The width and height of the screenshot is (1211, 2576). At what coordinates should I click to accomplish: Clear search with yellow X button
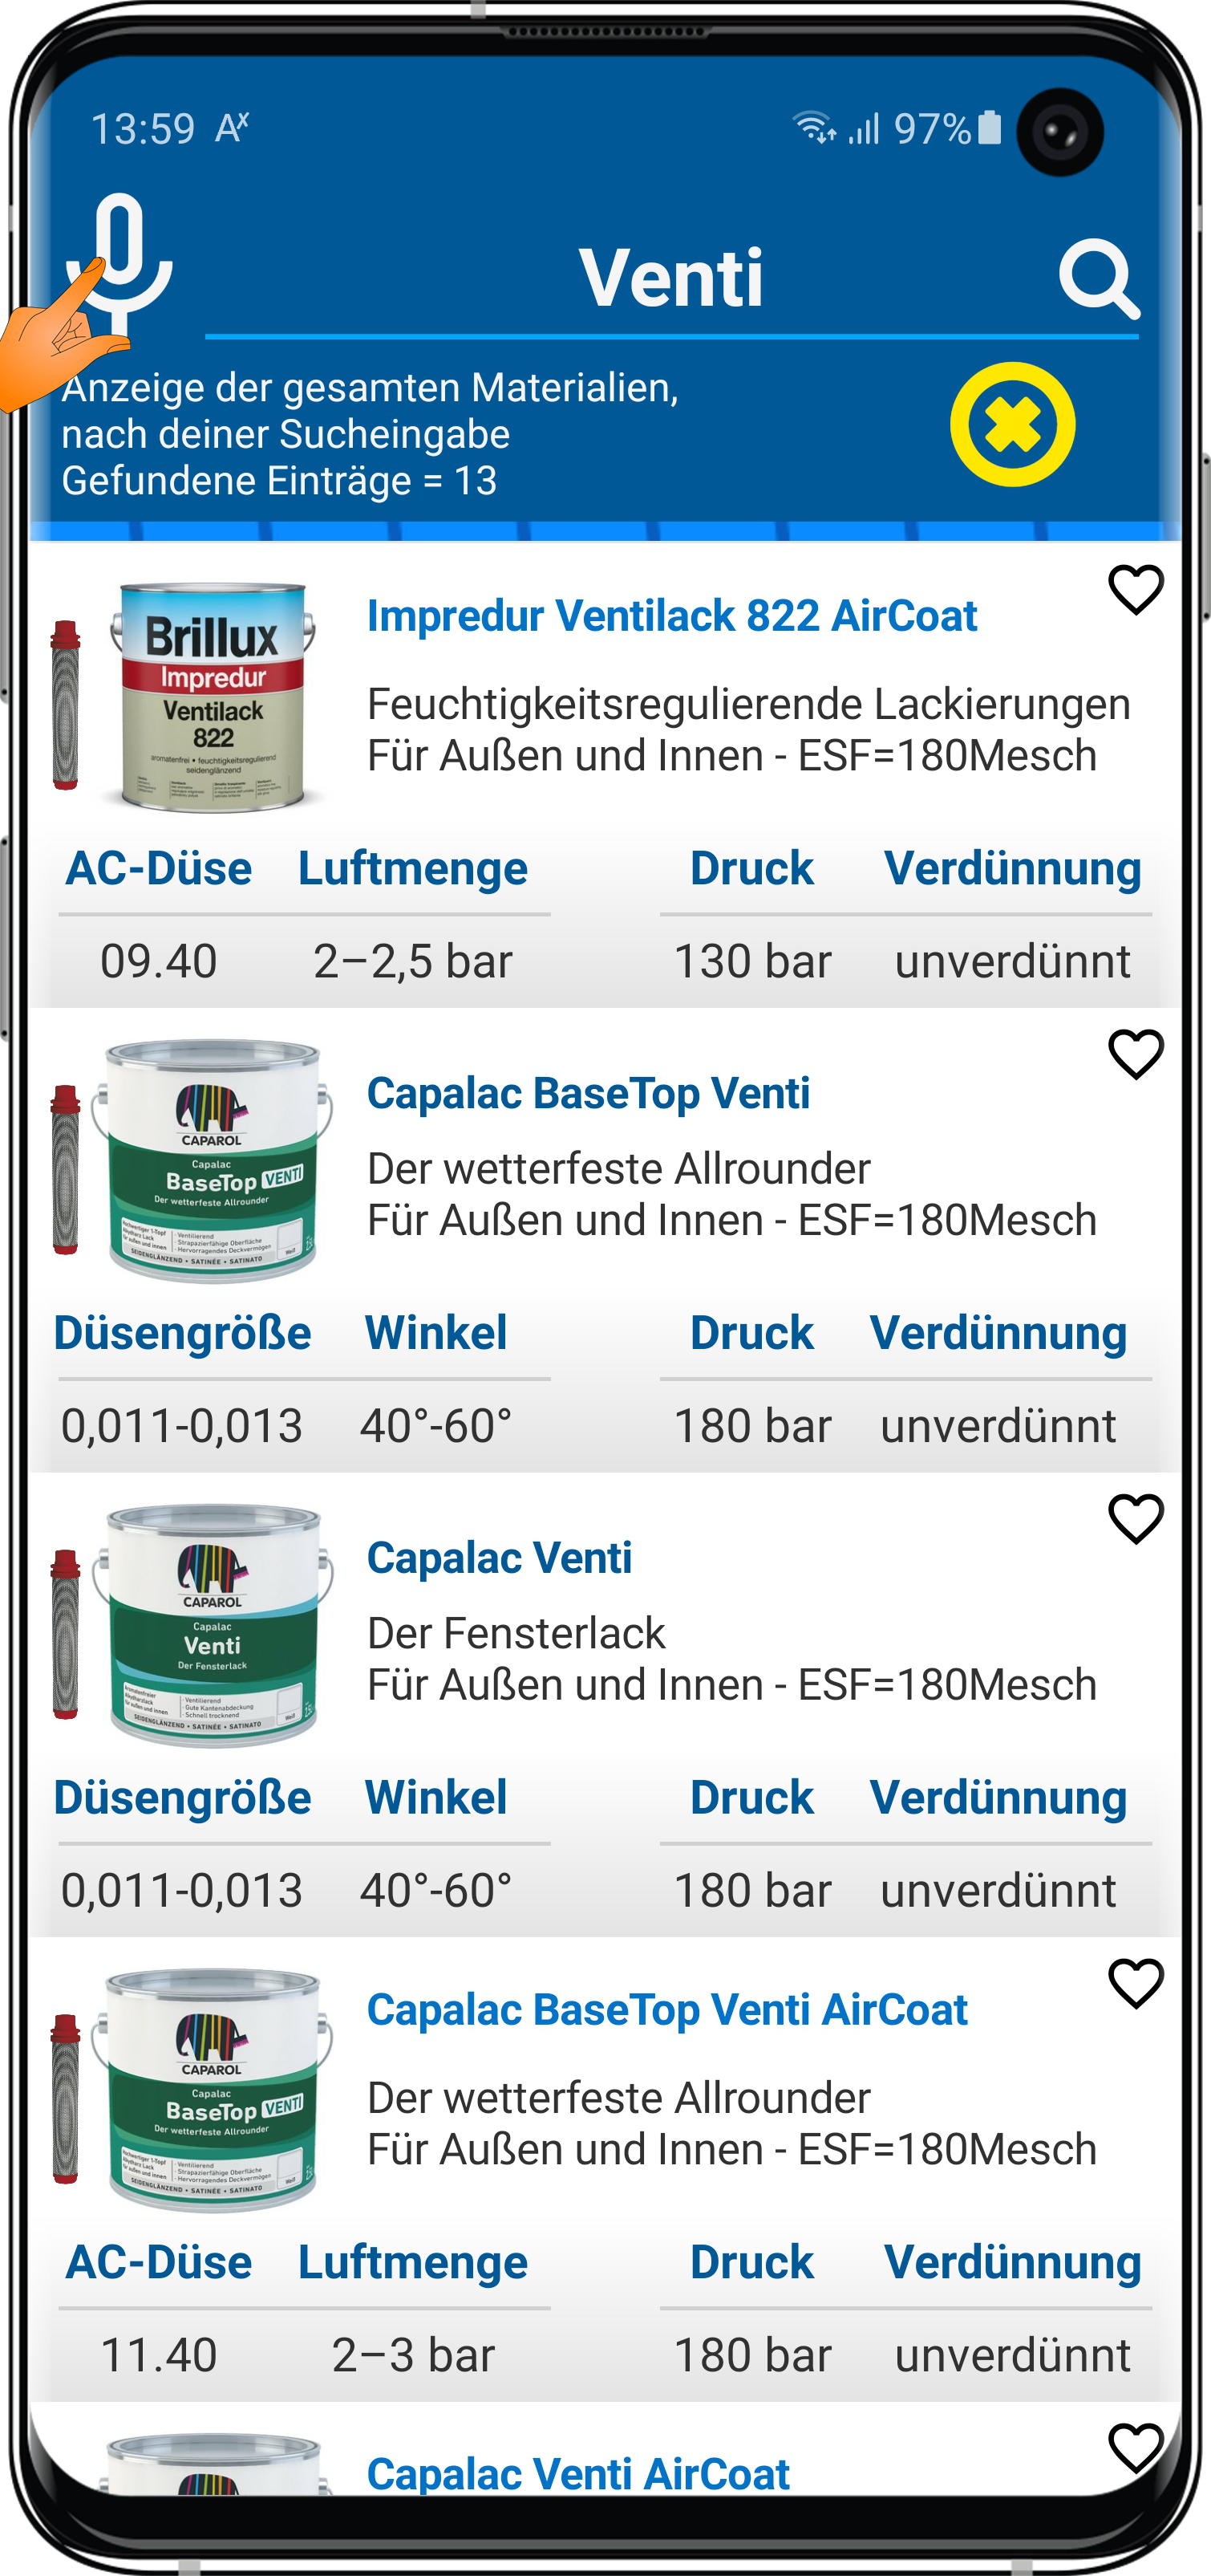(x=1011, y=425)
